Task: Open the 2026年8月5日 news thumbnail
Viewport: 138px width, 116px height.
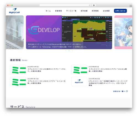Action: (x=79, y=69)
